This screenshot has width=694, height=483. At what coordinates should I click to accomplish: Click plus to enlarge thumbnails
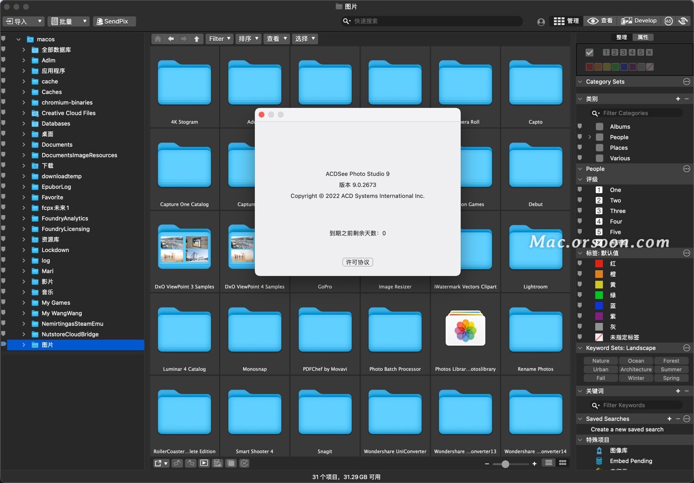tap(534, 464)
